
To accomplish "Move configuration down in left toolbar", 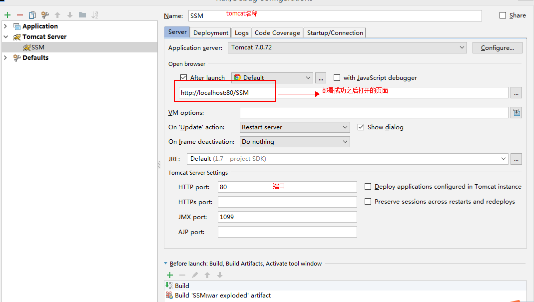I will coord(70,15).
